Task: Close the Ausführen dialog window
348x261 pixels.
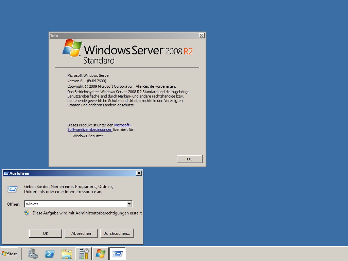Action: 139,173
